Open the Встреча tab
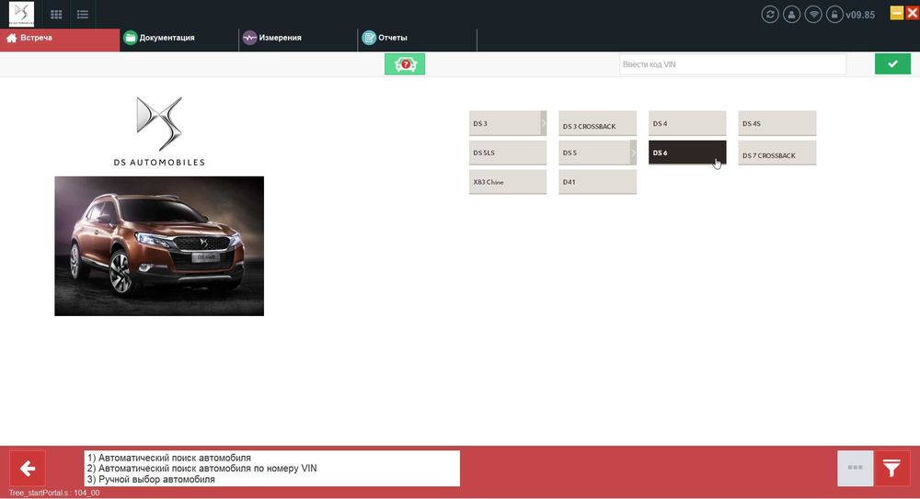920x499 pixels. [59, 38]
